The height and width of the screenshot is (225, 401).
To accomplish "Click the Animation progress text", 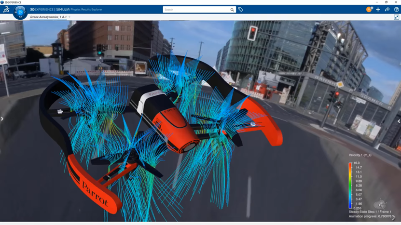I will (372, 216).
